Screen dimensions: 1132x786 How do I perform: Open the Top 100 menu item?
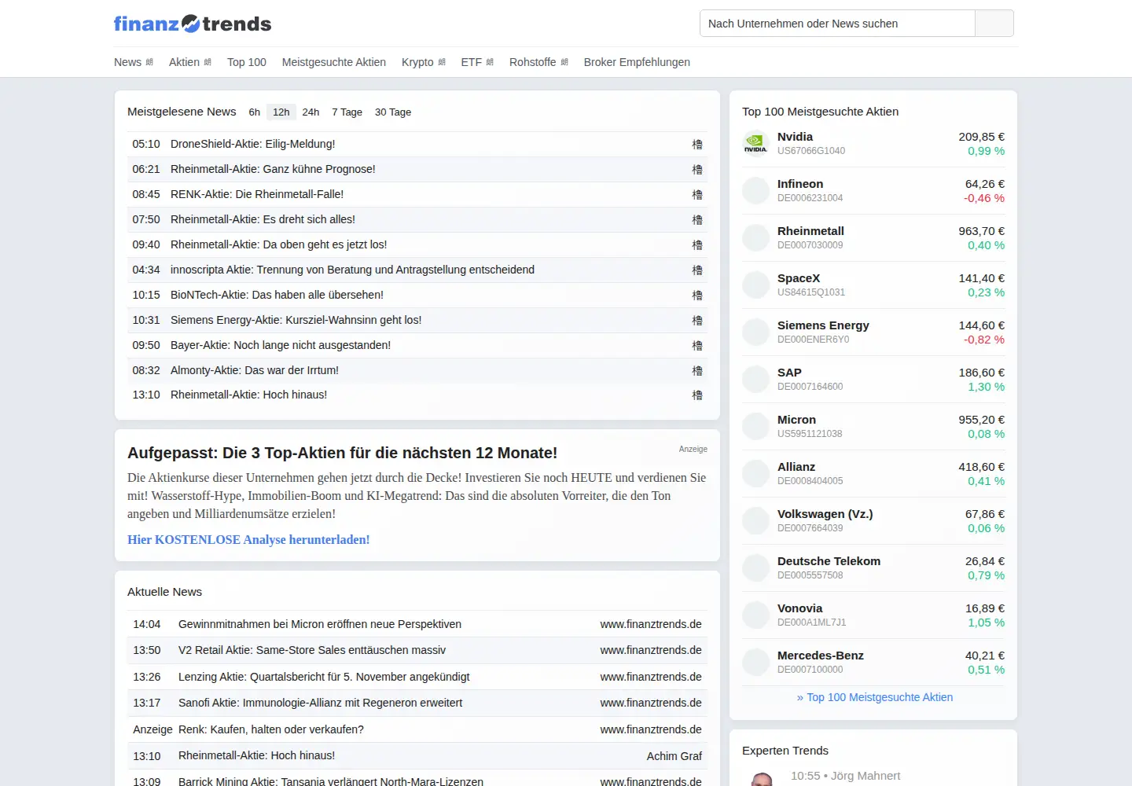click(x=247, y=62)
